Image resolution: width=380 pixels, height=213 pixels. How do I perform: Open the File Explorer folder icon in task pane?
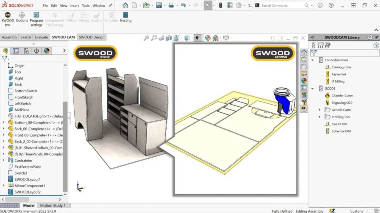[304, 67]
